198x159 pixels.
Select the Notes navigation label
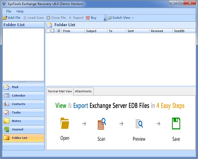tap(16, 121)
